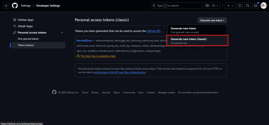Viewport: 269px width, 125px height.
Task: Click the OAuth Apps person icon
Action: [x=15, y=26]
